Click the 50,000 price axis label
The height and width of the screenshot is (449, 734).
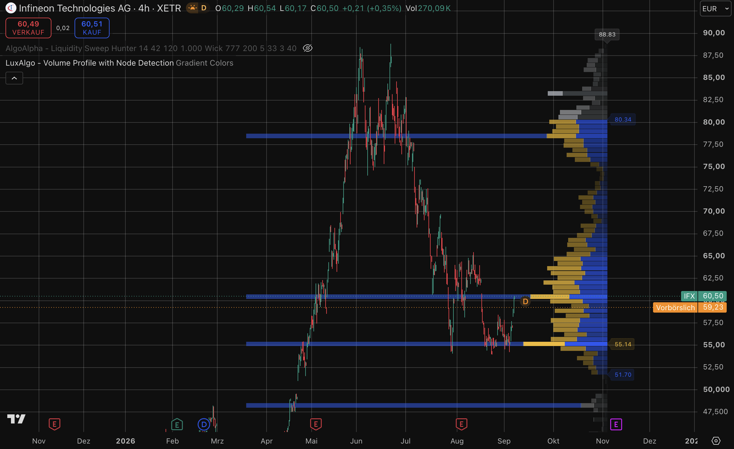coord(716,389)
